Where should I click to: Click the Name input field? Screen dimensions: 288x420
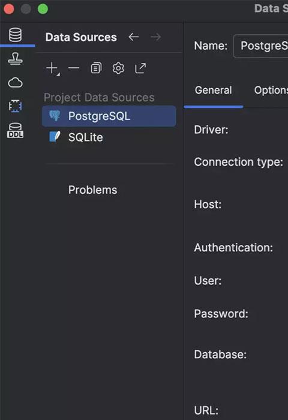(x=260, y=46)
